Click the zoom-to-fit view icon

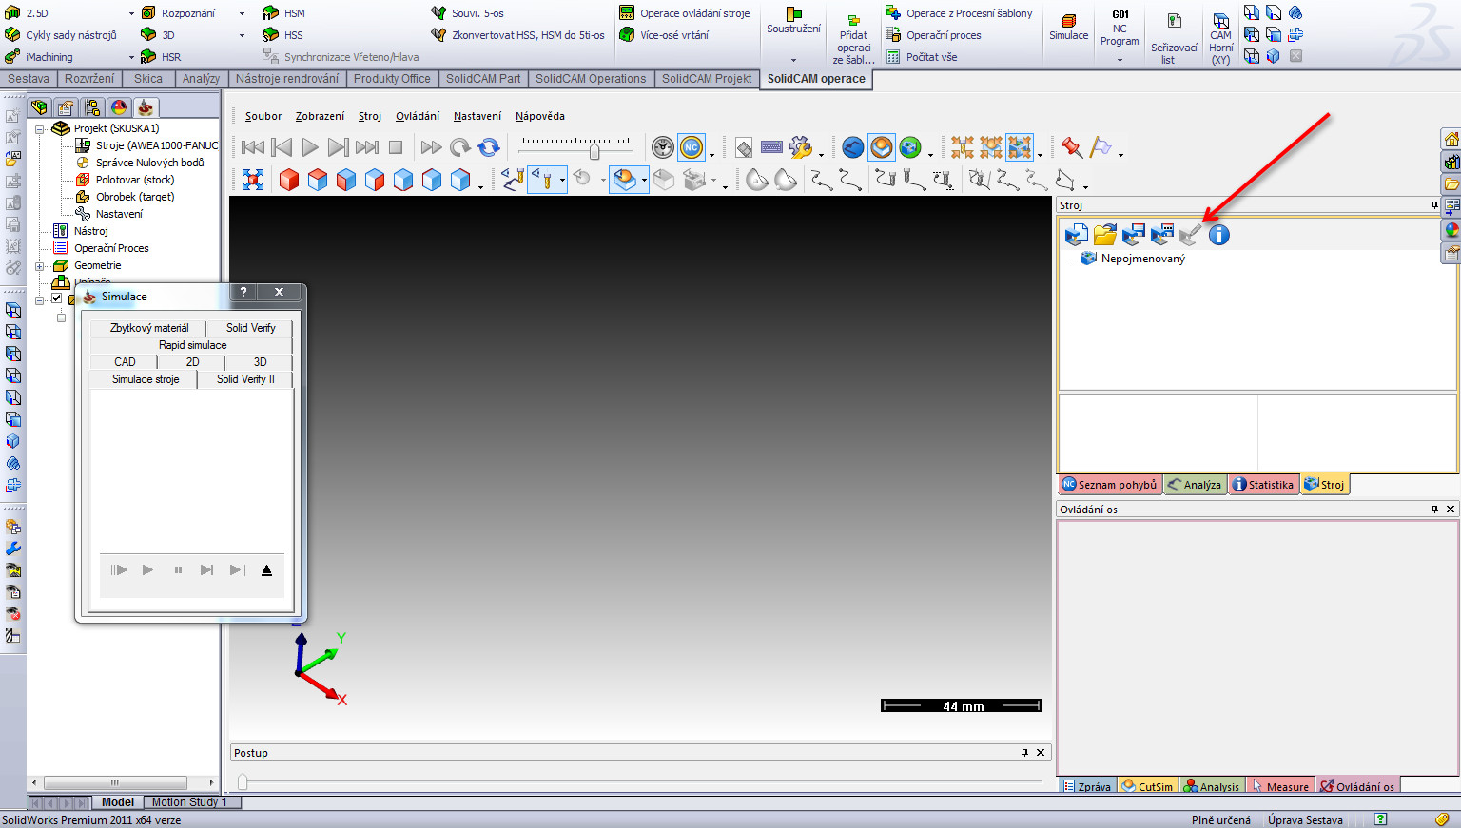coord(253,180)
